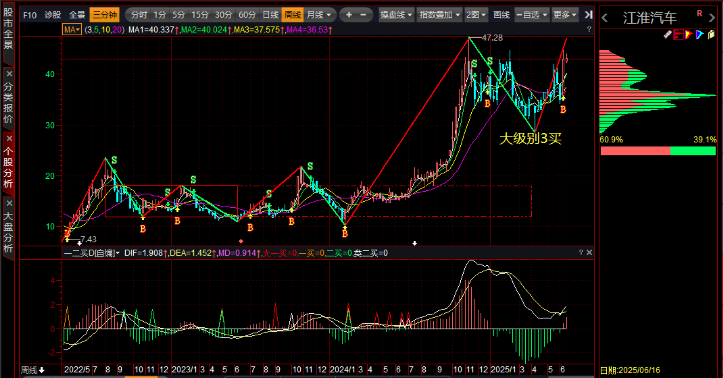Close the indicator sub-pane

click(589, 252)
